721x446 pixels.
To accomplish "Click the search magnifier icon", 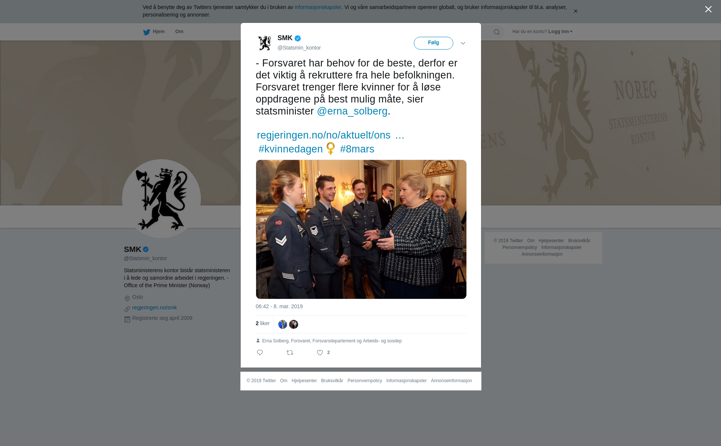I will coord(497,32).
